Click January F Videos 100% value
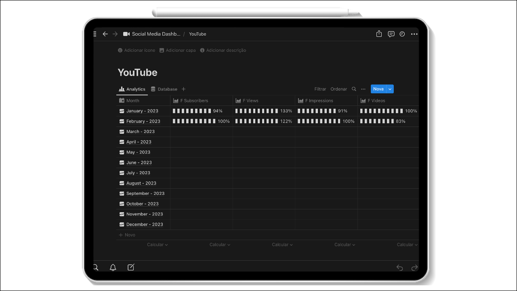 411,111
